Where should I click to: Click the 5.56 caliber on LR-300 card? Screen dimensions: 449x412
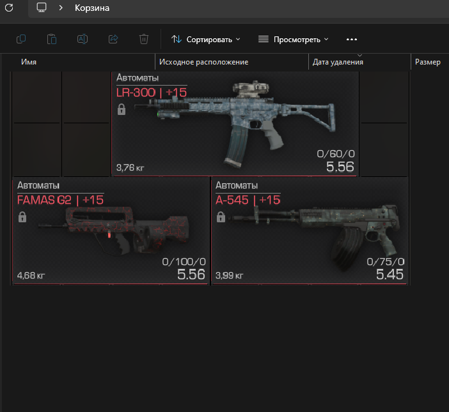point(340,167)
